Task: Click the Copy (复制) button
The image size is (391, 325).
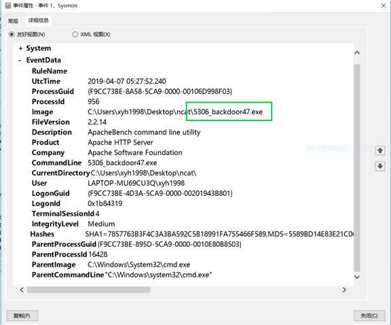Action: coord(22,315)
